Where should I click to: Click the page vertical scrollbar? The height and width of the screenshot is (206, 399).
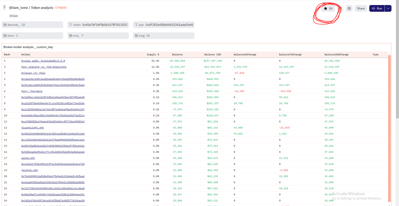[397, 60]
